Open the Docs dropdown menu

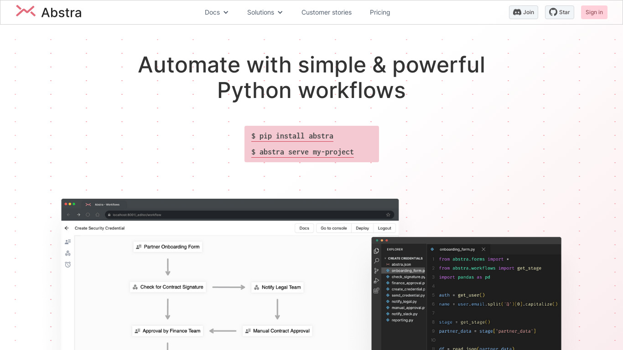(217, 12)
